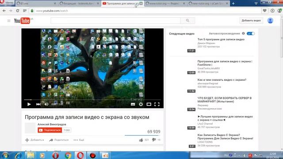Open the Opera Menu button

click(7, 3)
